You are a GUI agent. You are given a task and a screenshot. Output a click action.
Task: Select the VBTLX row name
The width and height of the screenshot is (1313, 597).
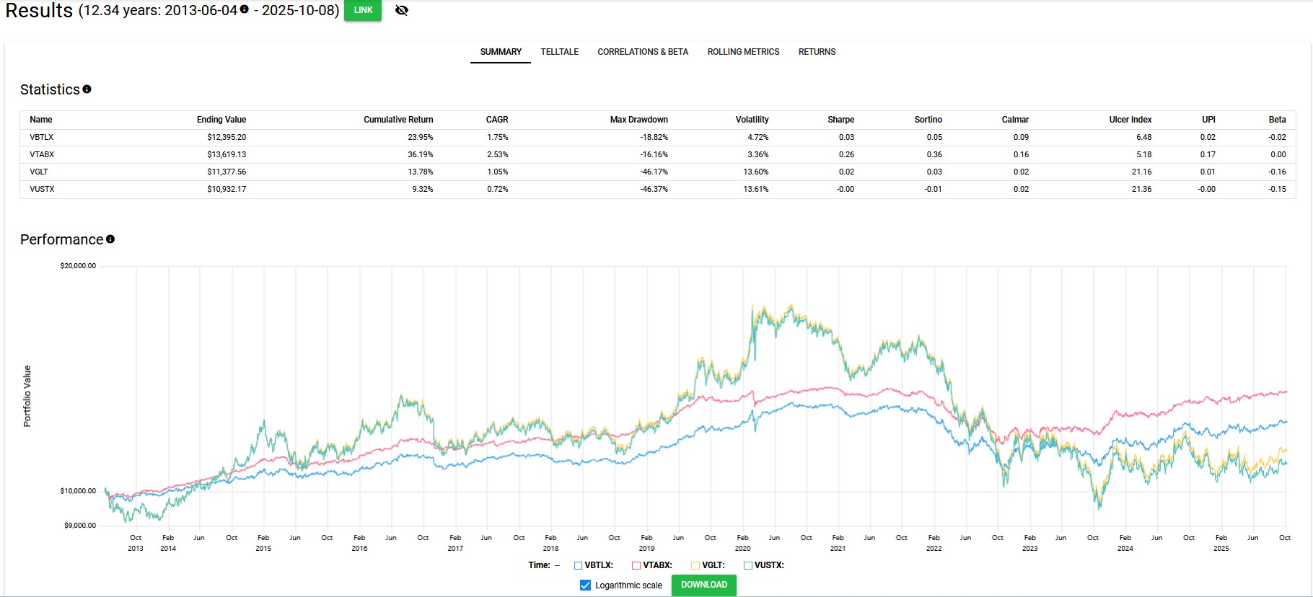(42, 137)
